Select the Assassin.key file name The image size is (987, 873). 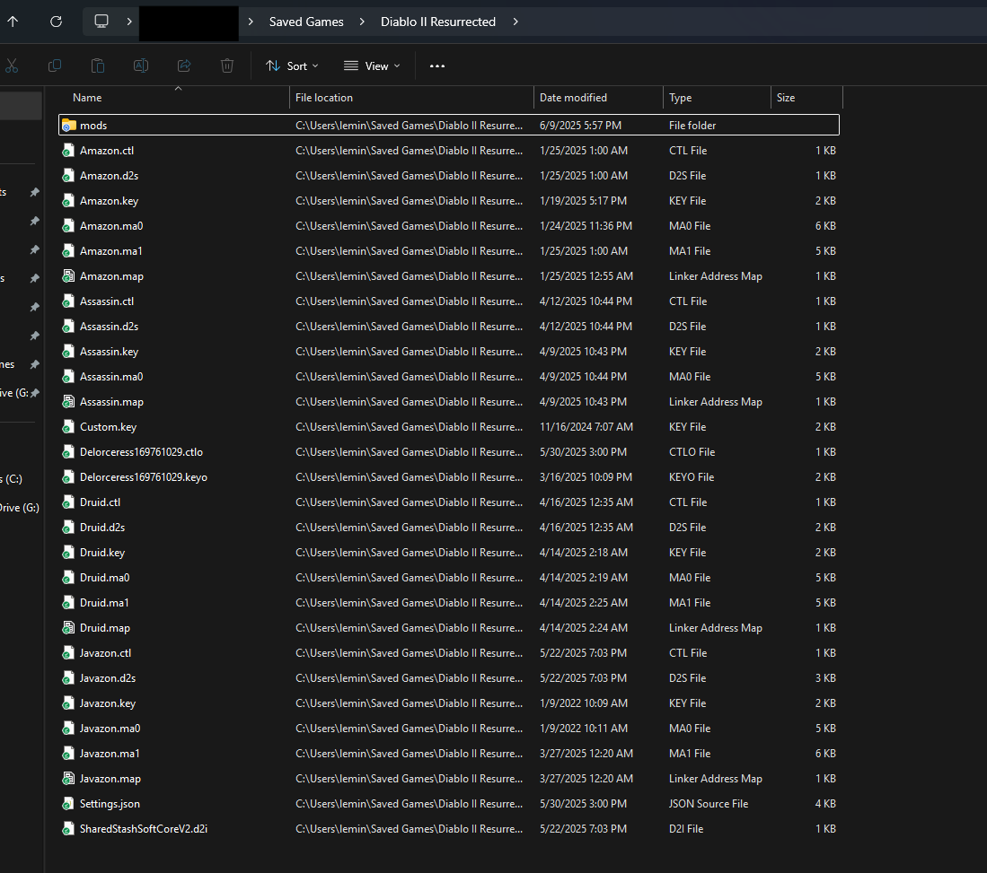click(x=109, y=352)
